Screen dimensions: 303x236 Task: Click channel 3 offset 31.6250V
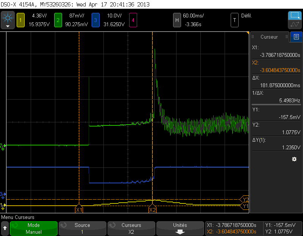coord(114,24)
